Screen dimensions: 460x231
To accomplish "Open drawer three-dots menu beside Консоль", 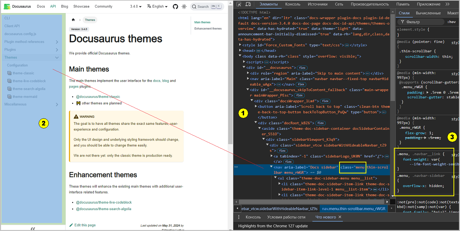I will pyautogui.click(x=239, y=217).
